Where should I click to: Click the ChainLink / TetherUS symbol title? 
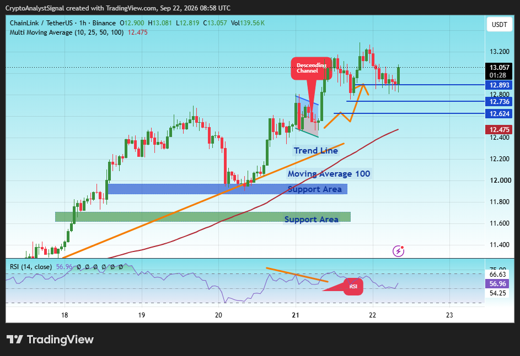(41, 23)
